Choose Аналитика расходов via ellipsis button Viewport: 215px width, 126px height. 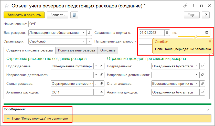point(96,92)
